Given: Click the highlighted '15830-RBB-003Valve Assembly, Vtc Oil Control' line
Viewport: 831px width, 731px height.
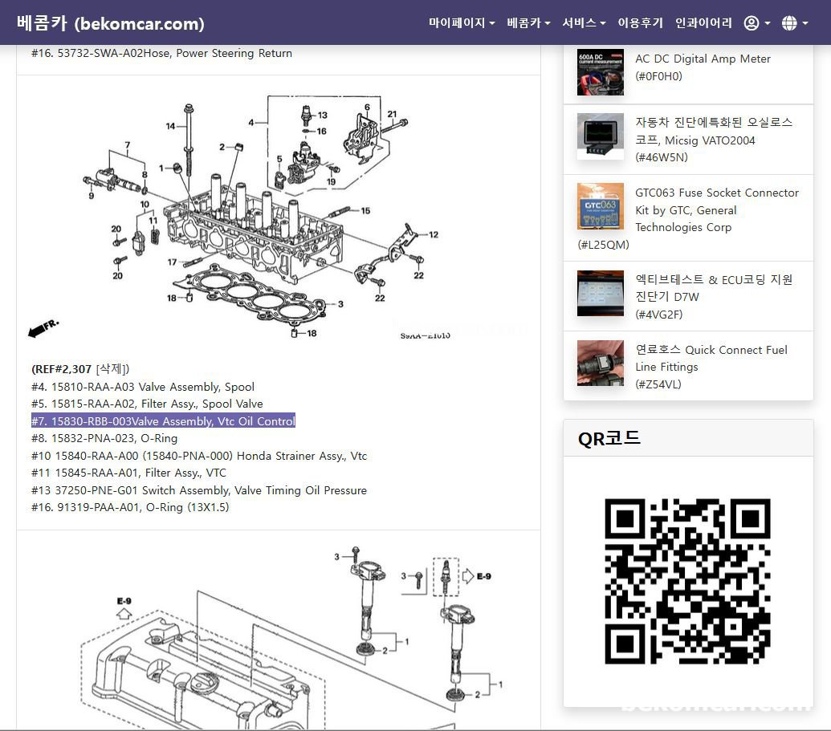Looking at the screenshot, I should click(x=163, y=421).
